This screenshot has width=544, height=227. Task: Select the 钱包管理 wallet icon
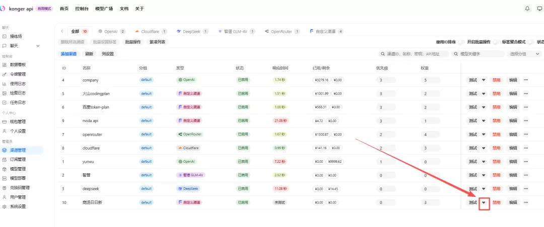pyautogui.click(x=5, y=122)
